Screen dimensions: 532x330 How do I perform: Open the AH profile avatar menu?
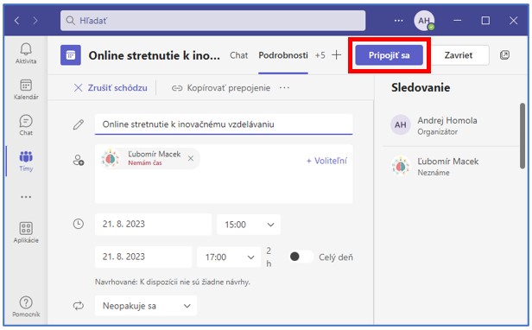(x=424, y=21)
